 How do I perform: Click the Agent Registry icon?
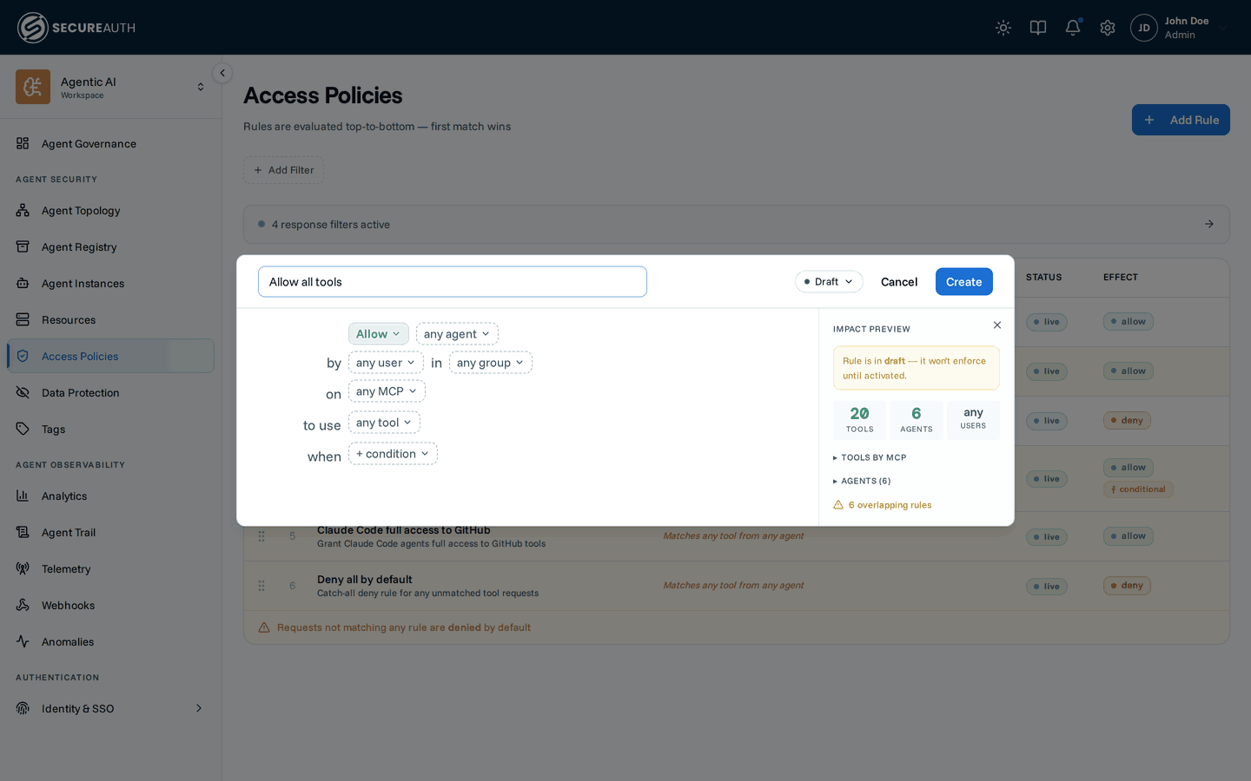coord(23,246)
